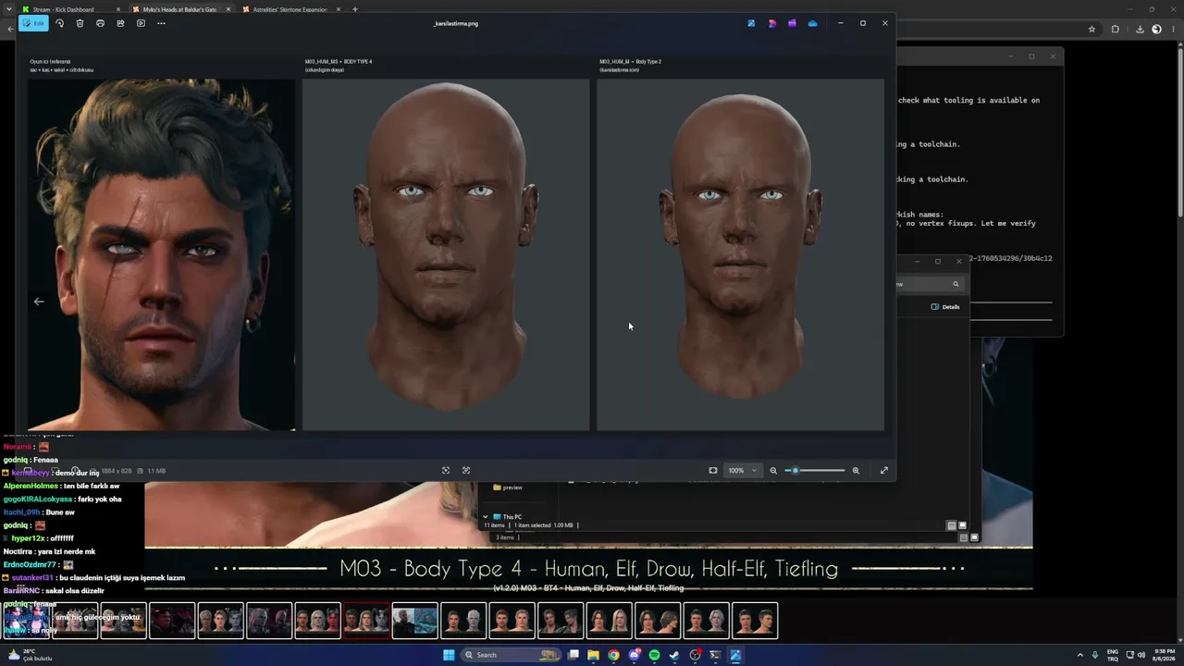
Task: Select the red-highlighted head thumbnail in the strip
Action: pos(366,621)
